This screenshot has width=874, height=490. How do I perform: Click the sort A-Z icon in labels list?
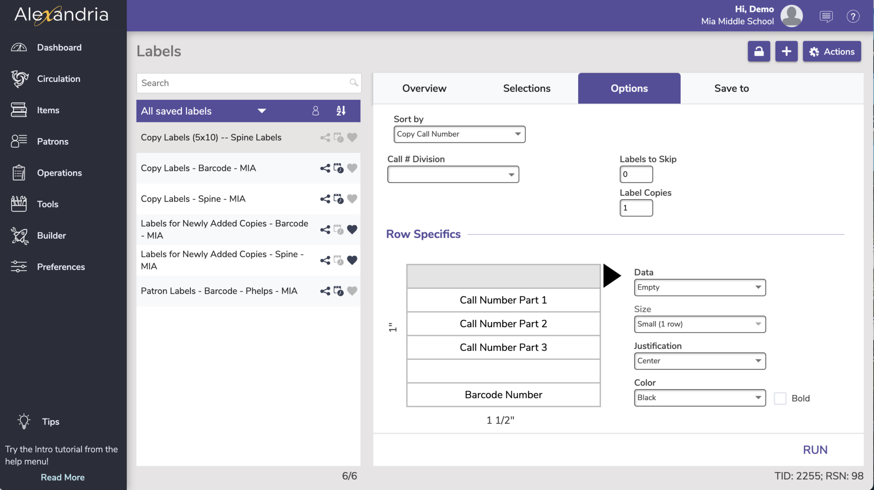[341, 111]
